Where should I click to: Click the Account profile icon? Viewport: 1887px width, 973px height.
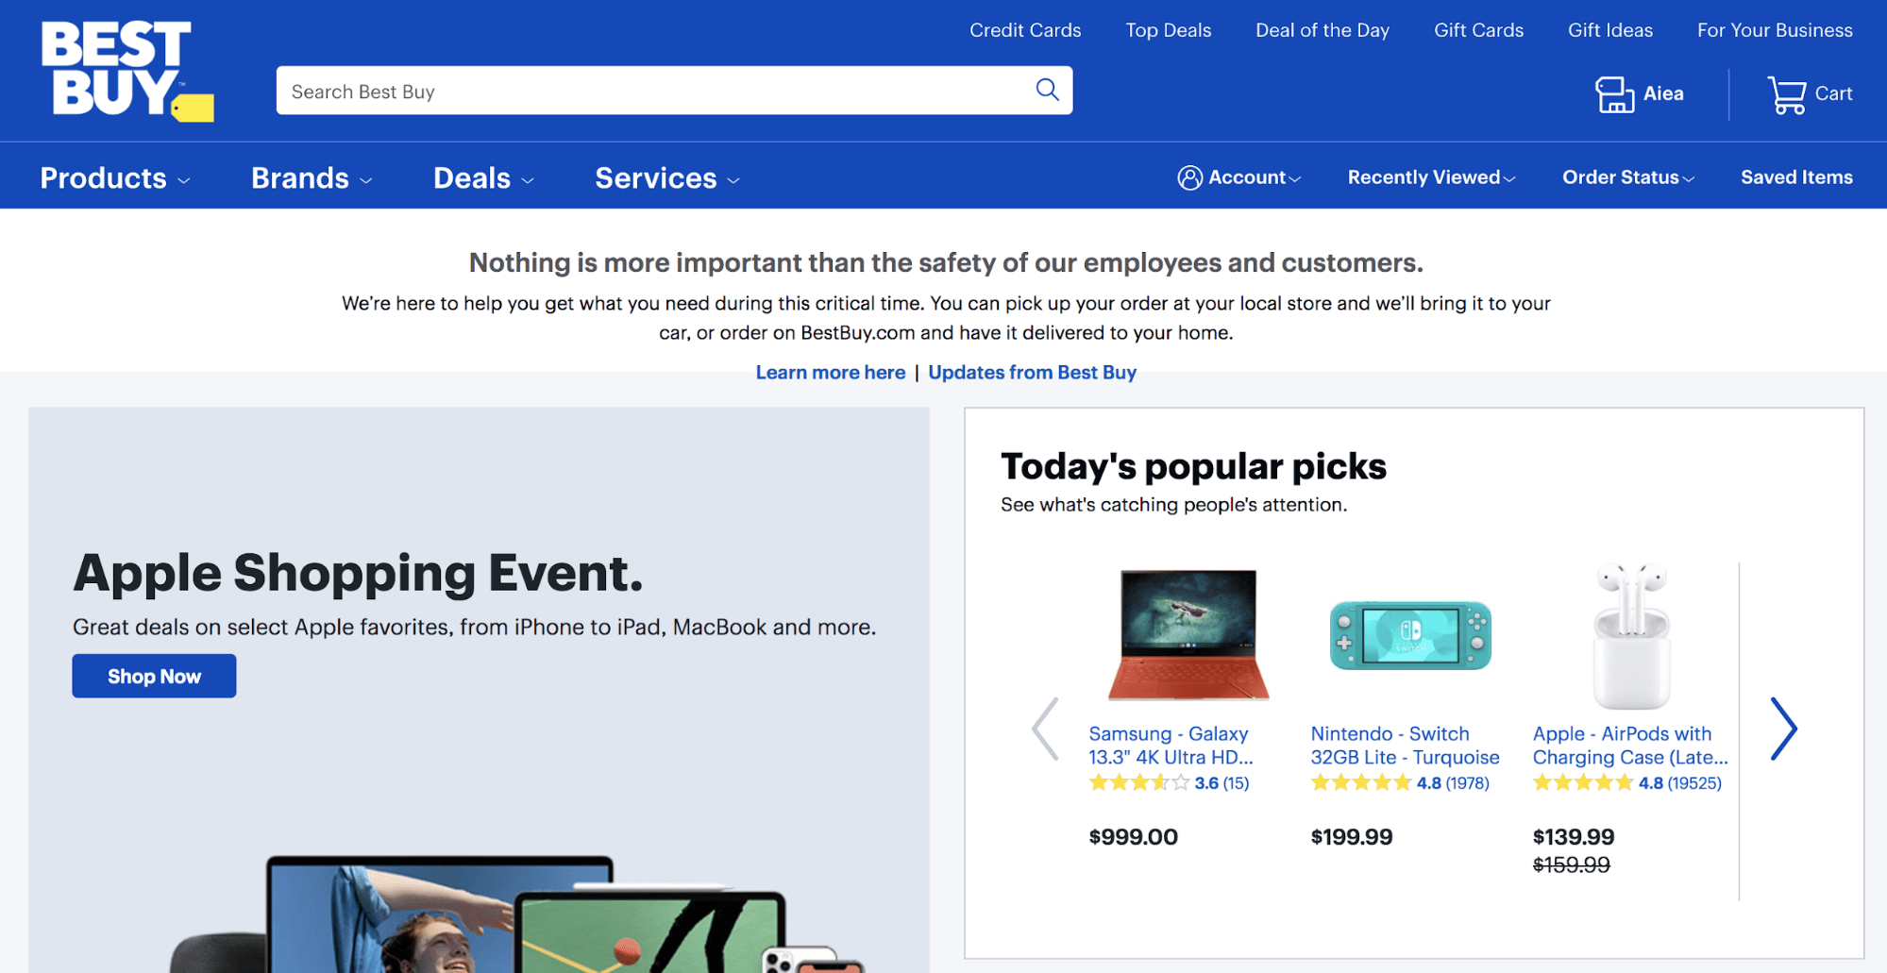coord(1189,177)
